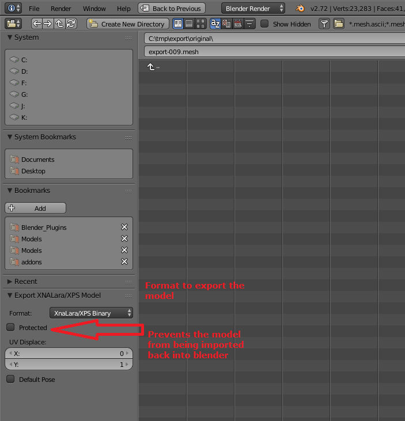405x421 pixels.
Task: Collapse the System panel
Action: pos(10,37)
